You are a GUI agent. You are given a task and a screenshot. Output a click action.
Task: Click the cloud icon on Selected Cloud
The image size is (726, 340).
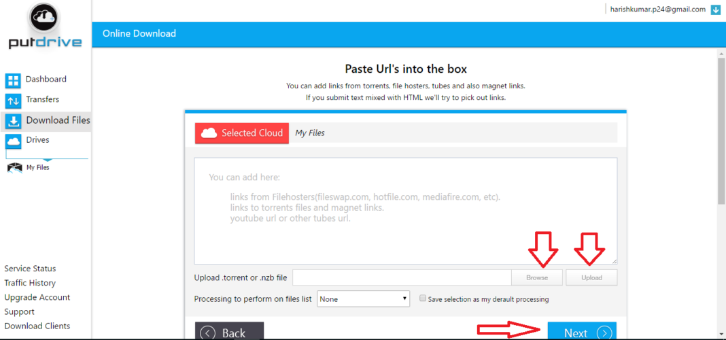coord(209,133)
